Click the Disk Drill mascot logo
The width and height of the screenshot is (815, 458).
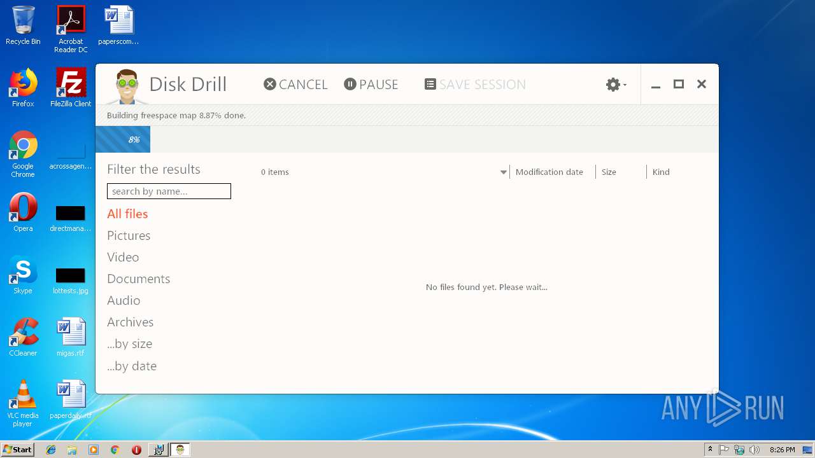click(x=127, y=86)
